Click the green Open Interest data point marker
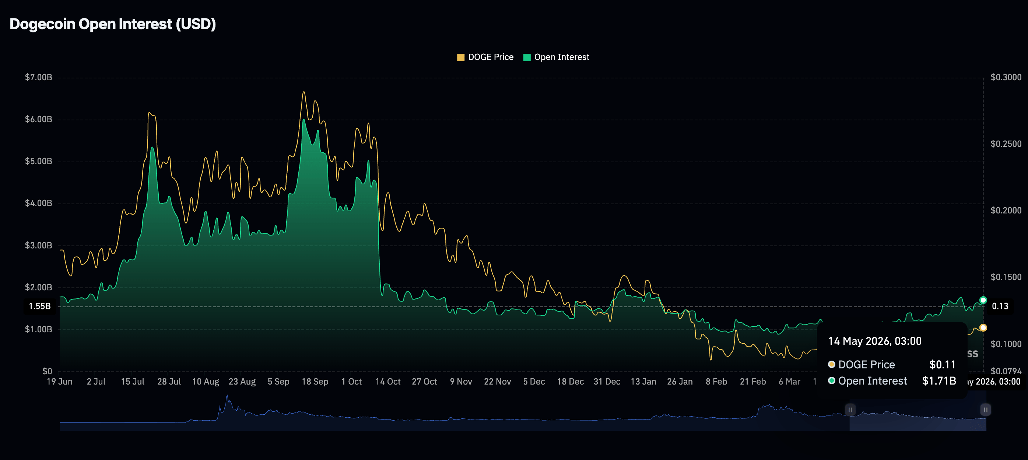Image resolution: width=1028 pixels, height=460 pixels. click(983, 300)
